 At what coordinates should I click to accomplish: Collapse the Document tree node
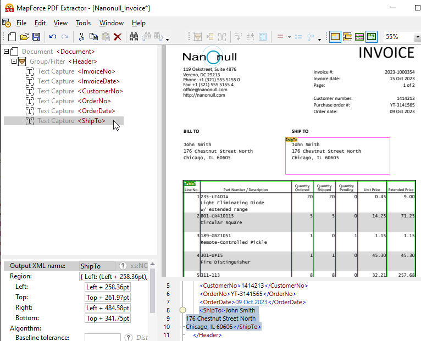click(7, 52)
